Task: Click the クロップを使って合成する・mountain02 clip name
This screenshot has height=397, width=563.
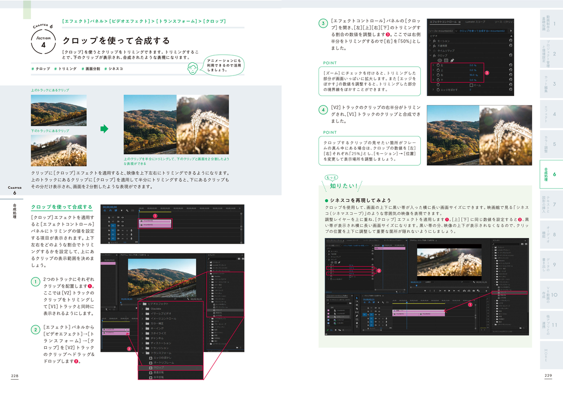Action: point(482,31)
